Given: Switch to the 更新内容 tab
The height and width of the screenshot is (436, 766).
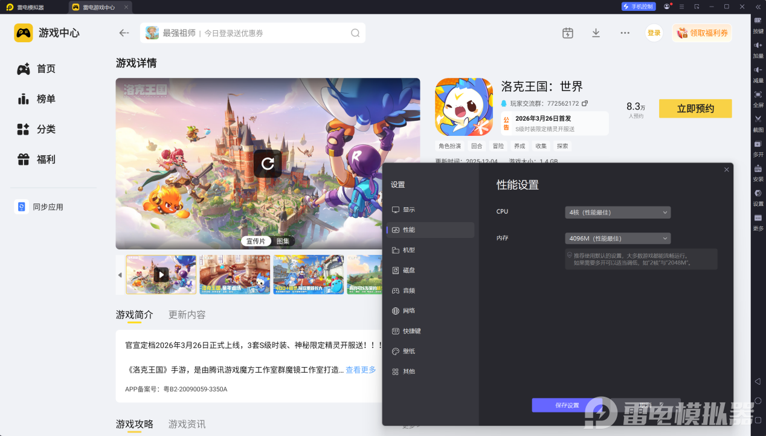Looking at the screenshot, I should pyautogui.click(x=187, y=314).
